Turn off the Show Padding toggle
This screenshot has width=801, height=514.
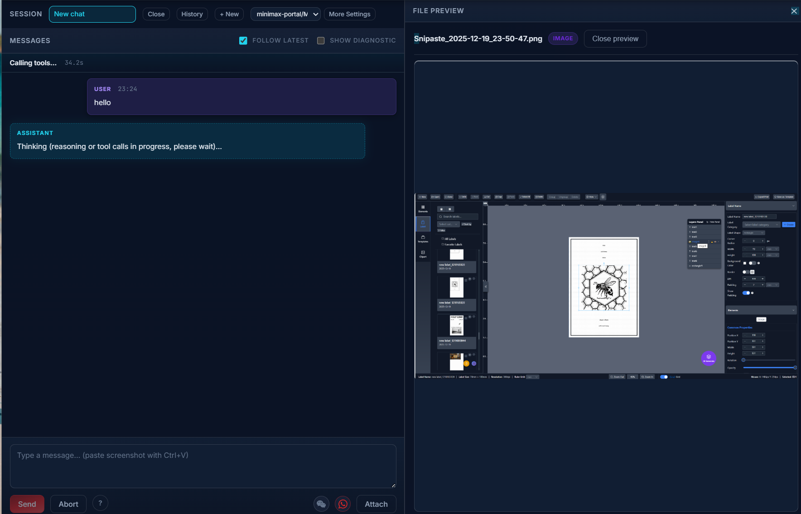746,293
